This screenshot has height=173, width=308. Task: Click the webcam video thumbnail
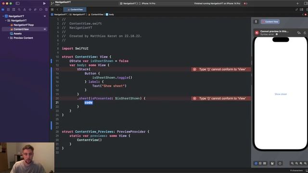click(27, 158)
